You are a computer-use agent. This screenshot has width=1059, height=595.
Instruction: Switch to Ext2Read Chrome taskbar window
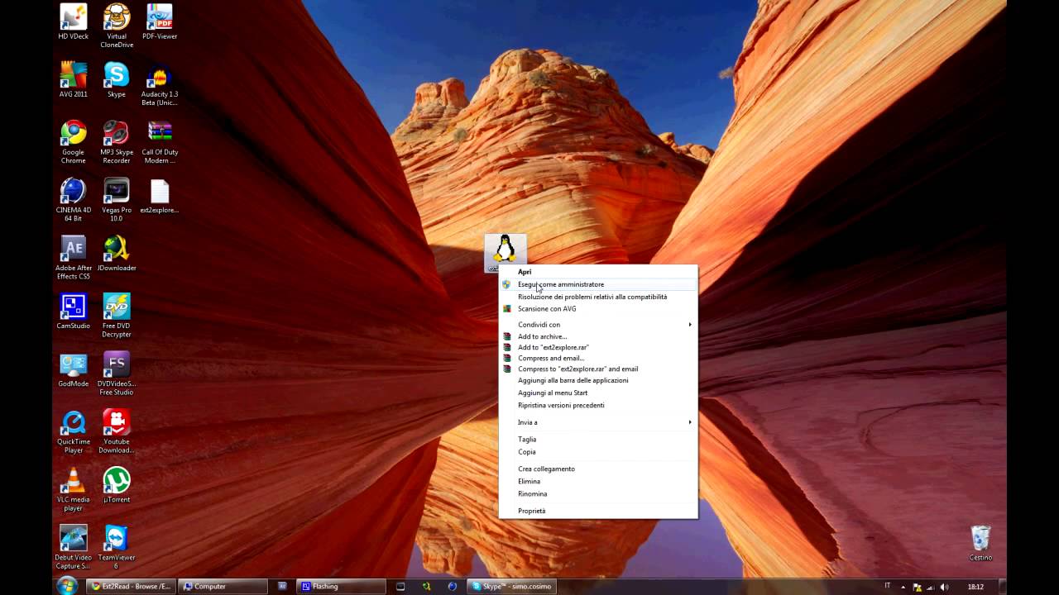pyautogui.click(x=131, y=587)
